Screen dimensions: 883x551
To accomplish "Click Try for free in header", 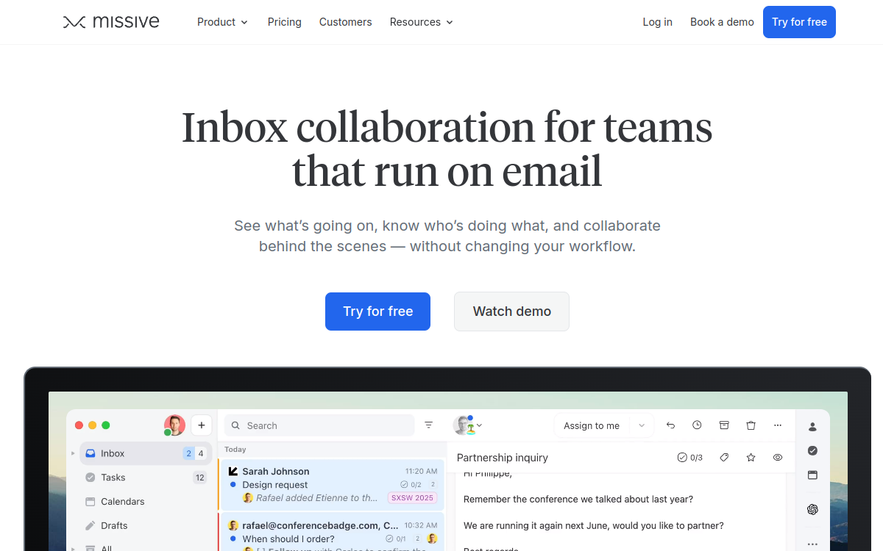I will click(x=799, y=22).
